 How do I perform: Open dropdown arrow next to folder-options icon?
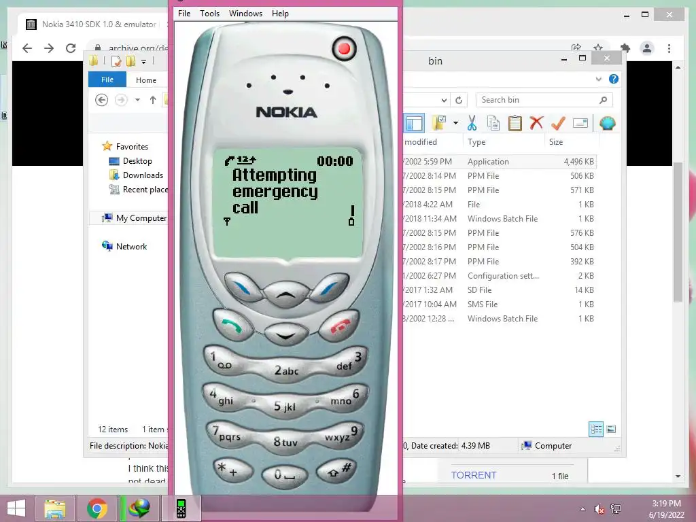pos(456,123)
